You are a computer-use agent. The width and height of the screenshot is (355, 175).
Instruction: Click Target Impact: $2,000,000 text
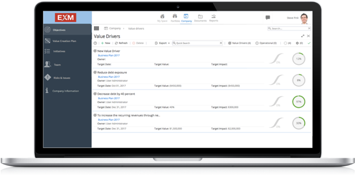(226, 129)
